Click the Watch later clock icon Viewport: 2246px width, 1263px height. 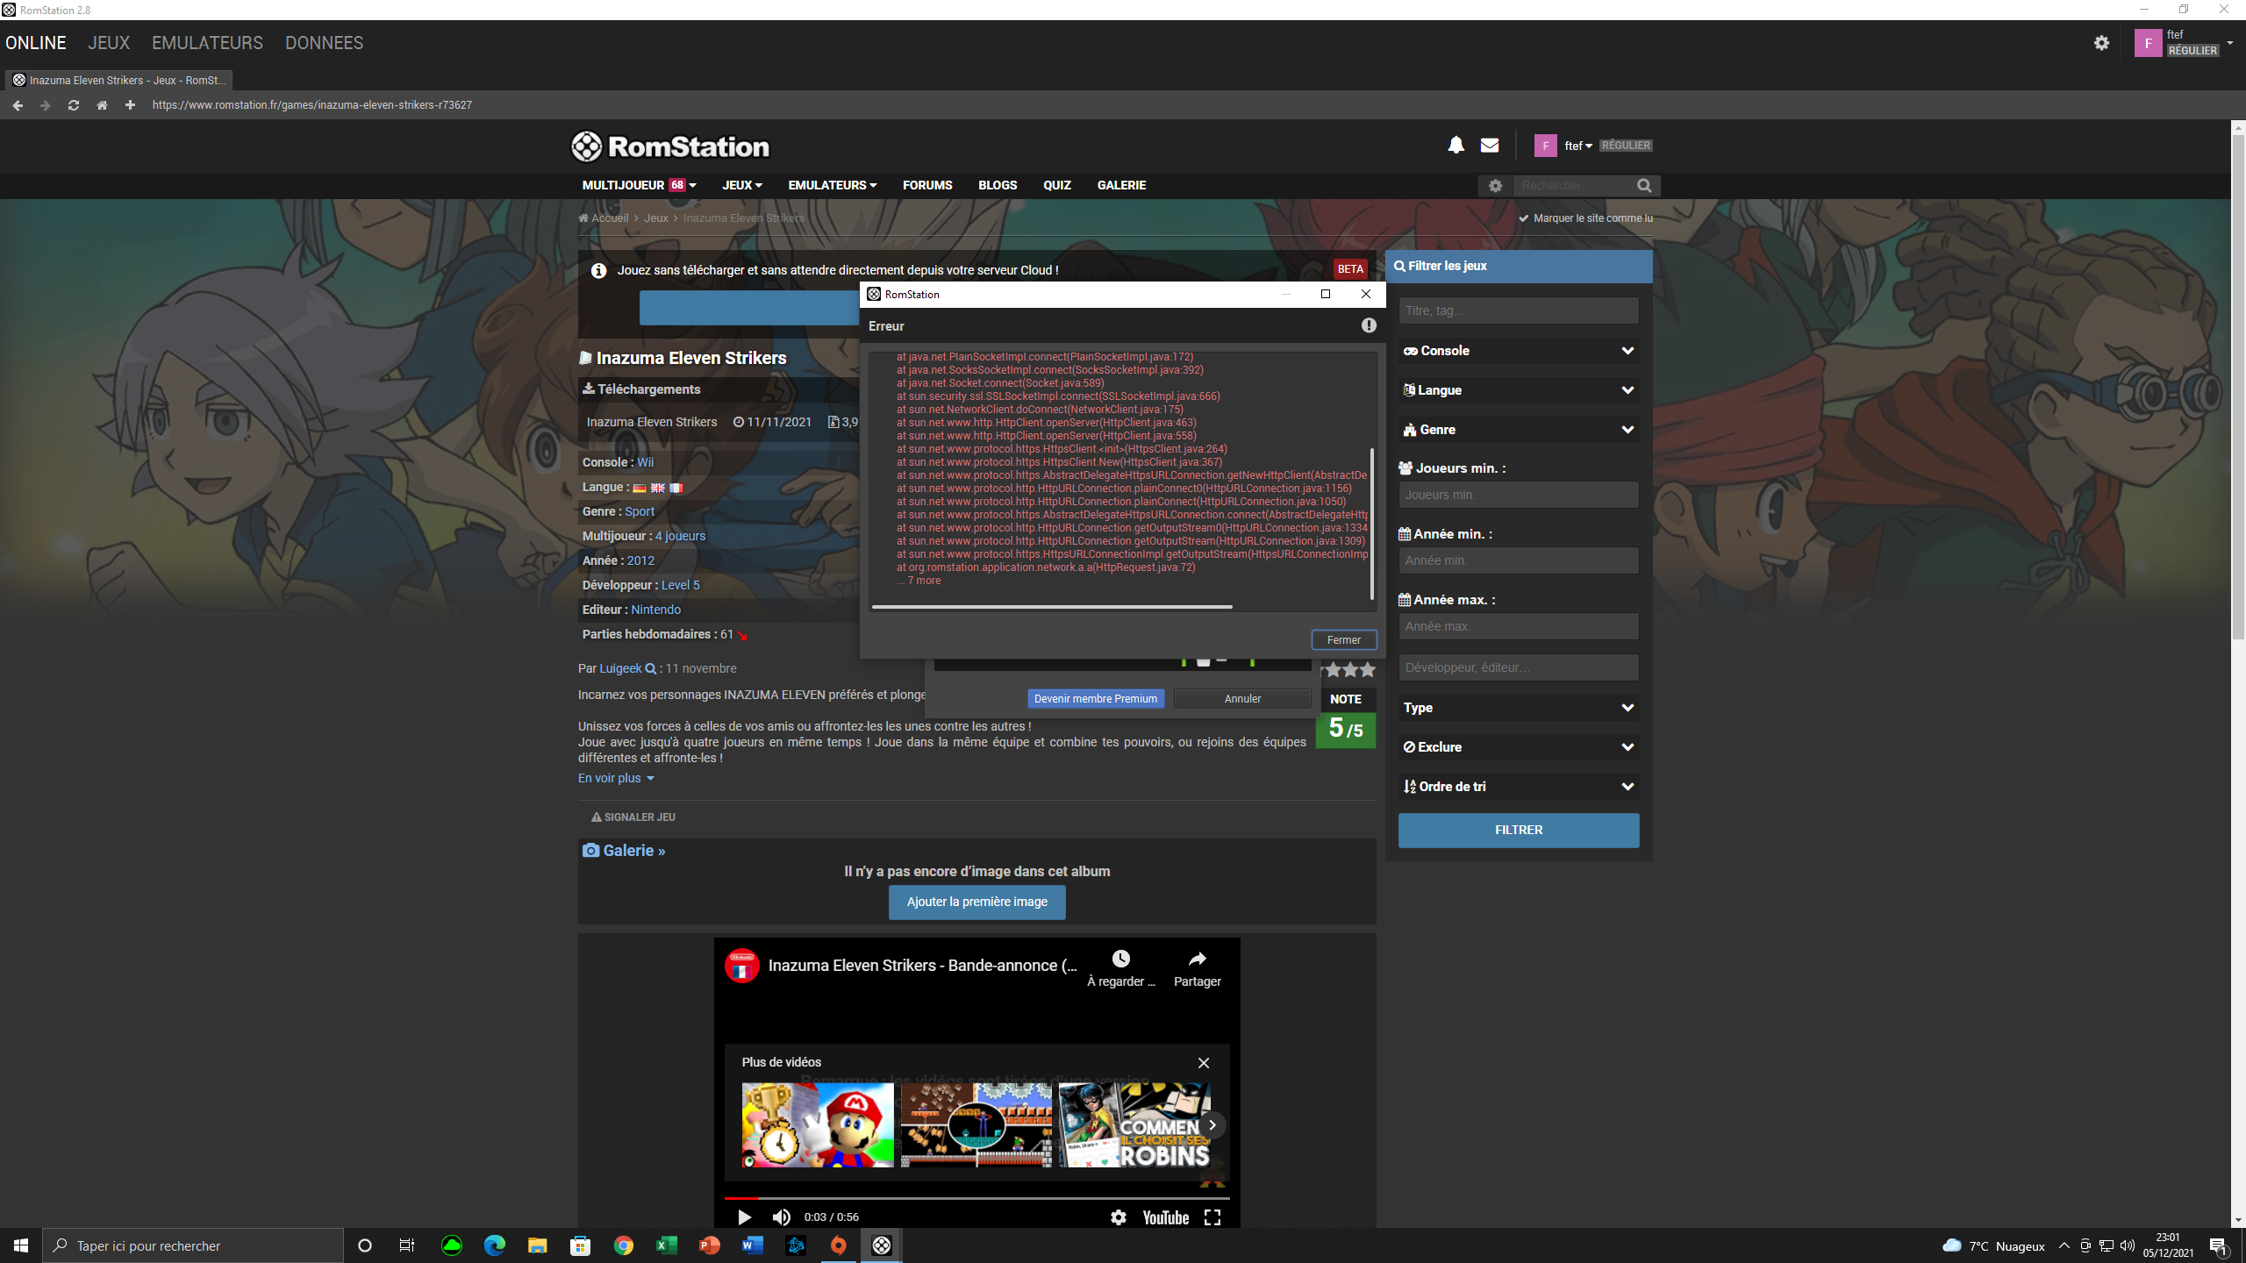[x=1120, y=959]
